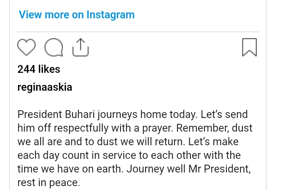This screenshot has height=190, width=281.
Task: Open comments via the speech bubble icon
Action: 54,47
